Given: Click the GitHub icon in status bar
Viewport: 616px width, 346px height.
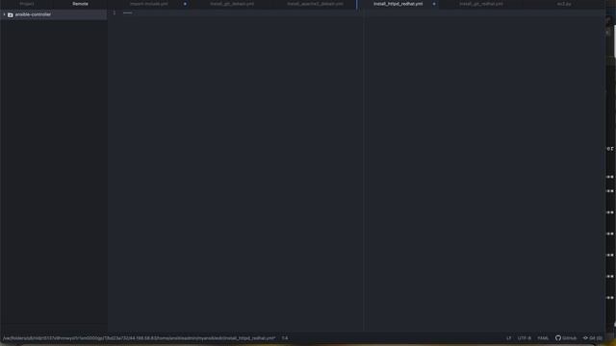Looking at the screenshot, I should pyautogui.click(x=558, y=337).
